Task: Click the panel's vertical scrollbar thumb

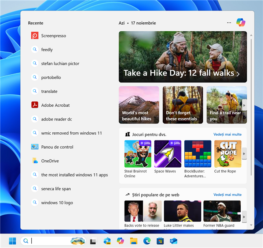Action: [251, 108]
